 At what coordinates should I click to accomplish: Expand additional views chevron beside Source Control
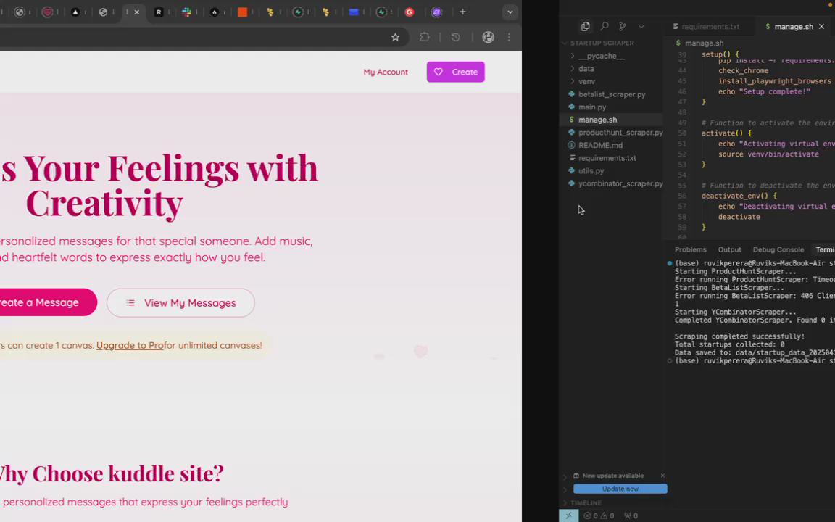(x=641, y=26)
